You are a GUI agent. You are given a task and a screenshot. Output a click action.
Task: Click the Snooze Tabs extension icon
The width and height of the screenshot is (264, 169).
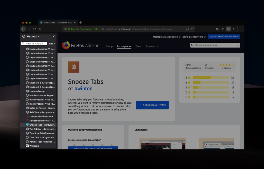[x=73, y=67]
